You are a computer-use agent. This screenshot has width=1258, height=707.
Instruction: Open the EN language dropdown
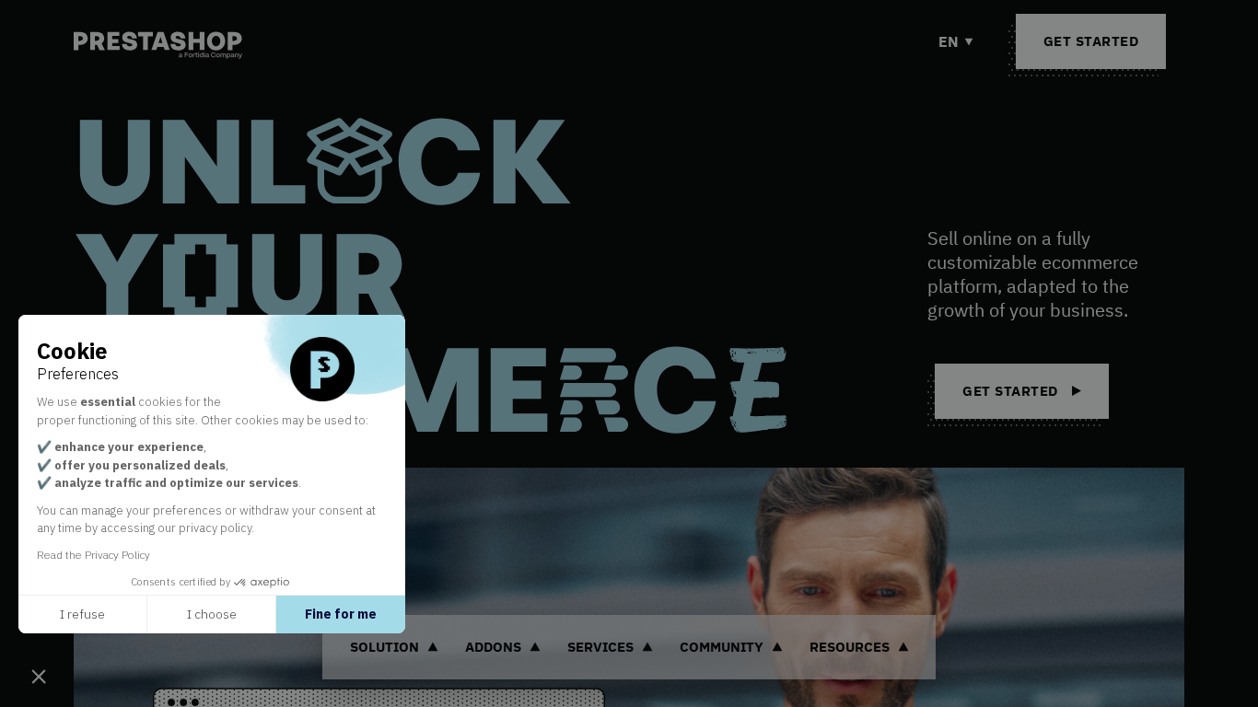(x=956, y=41)
